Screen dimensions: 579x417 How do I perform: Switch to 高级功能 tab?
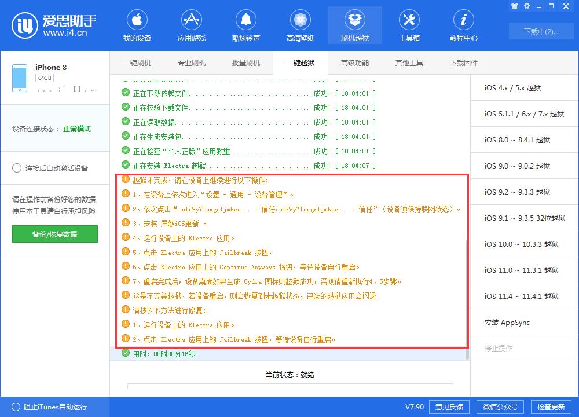(x=355, y=63)
